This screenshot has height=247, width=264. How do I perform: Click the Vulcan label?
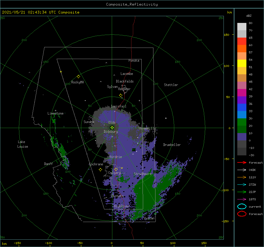(149, 218)
